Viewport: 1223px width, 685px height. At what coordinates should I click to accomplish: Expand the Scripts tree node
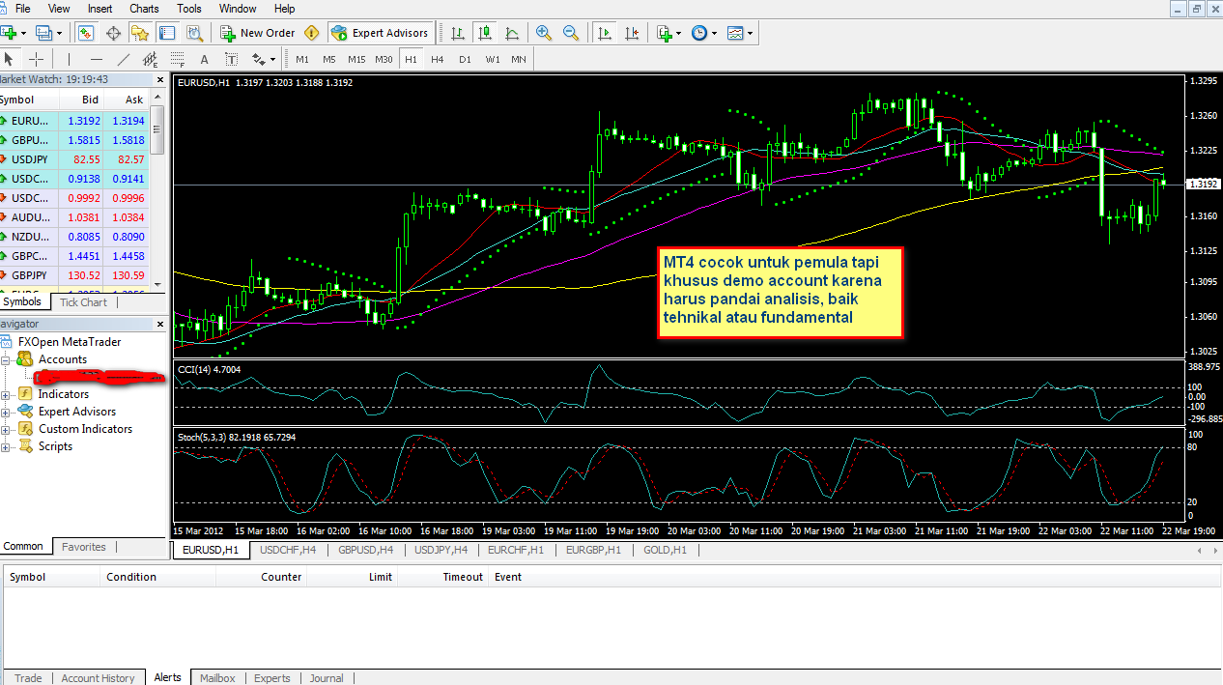click(x=6, y=446)
